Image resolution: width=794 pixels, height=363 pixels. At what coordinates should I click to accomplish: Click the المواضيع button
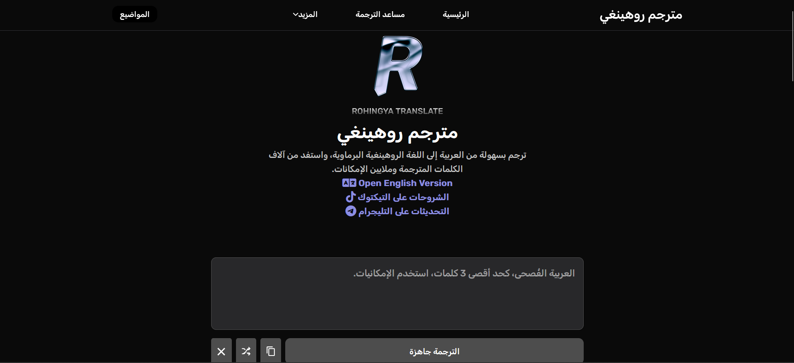tap(135, 14)
